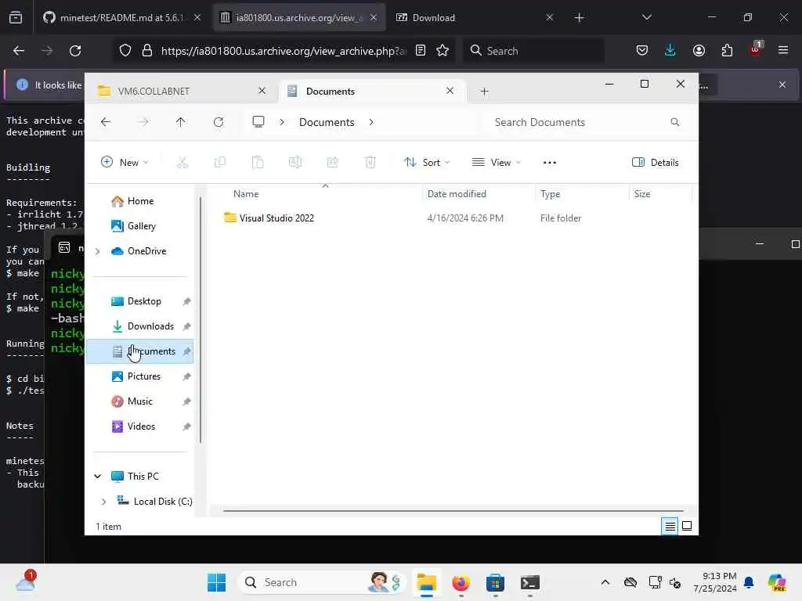The height and width of the screenshot is (601, 802).
Task: Click Firefox shield tracking protection icon
Action: (125, 51)
